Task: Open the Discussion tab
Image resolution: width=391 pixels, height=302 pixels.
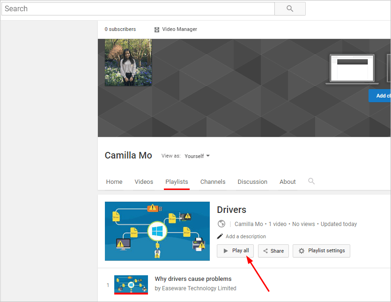Action: (x=252, y=181)
